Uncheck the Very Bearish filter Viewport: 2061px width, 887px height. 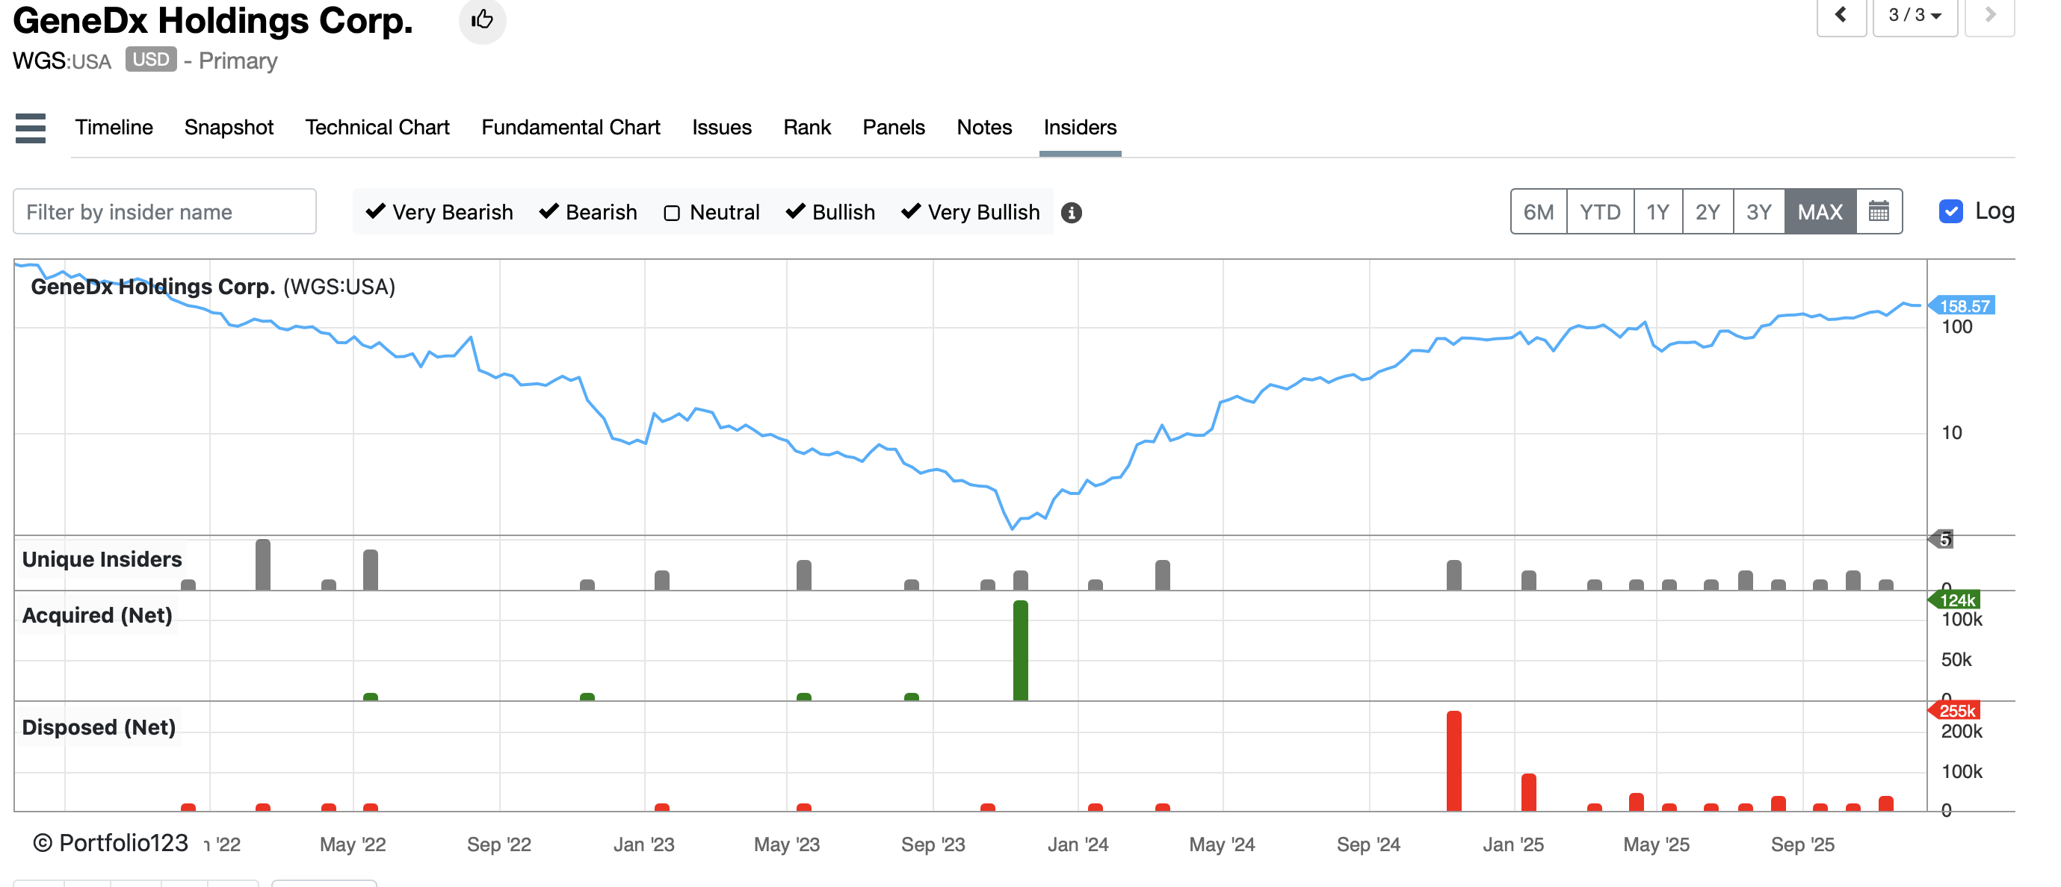tap(375, 212)
